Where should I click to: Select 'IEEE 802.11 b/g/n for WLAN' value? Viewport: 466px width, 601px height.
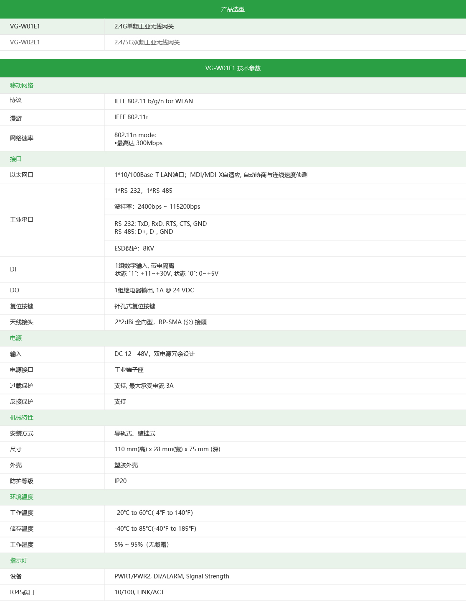(154, 101)
